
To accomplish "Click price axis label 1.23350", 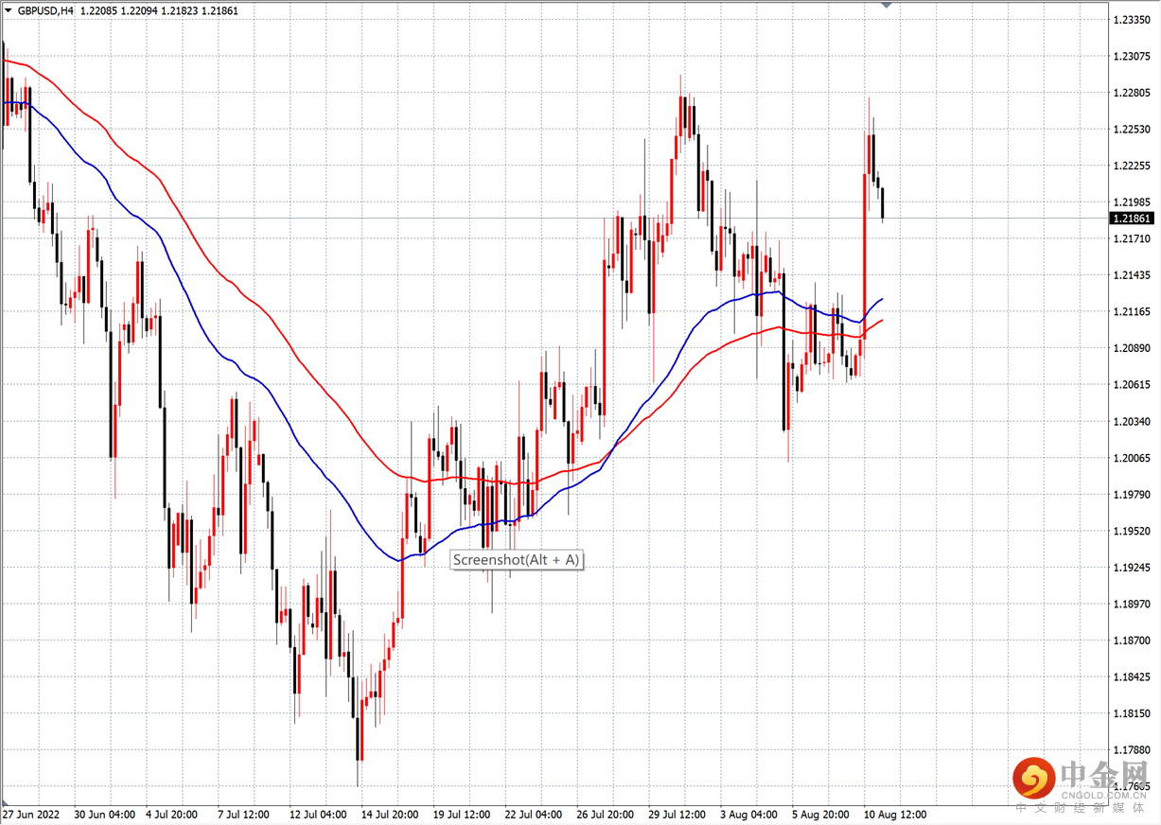I will (x=1132, y=20).
